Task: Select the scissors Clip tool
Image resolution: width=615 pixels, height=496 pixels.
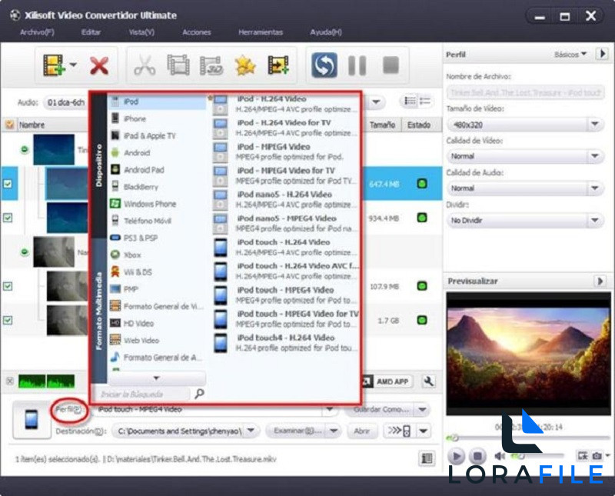Action: click(145, 65)
